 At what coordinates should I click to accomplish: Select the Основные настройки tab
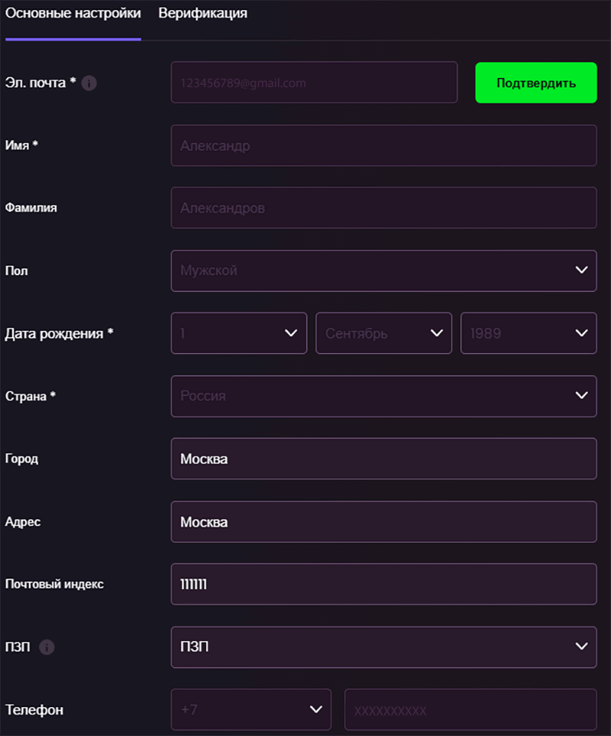[x=73, y=14]
